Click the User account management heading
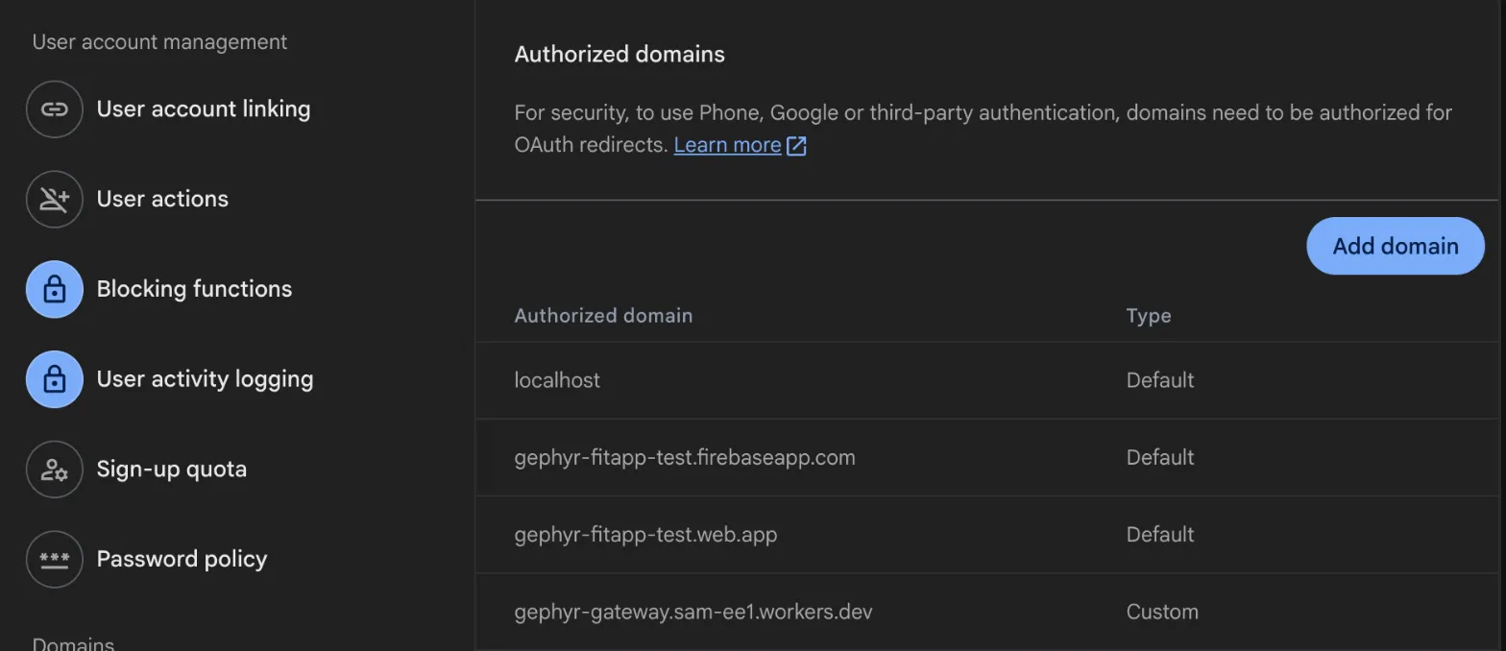 [x=159, y=42]
